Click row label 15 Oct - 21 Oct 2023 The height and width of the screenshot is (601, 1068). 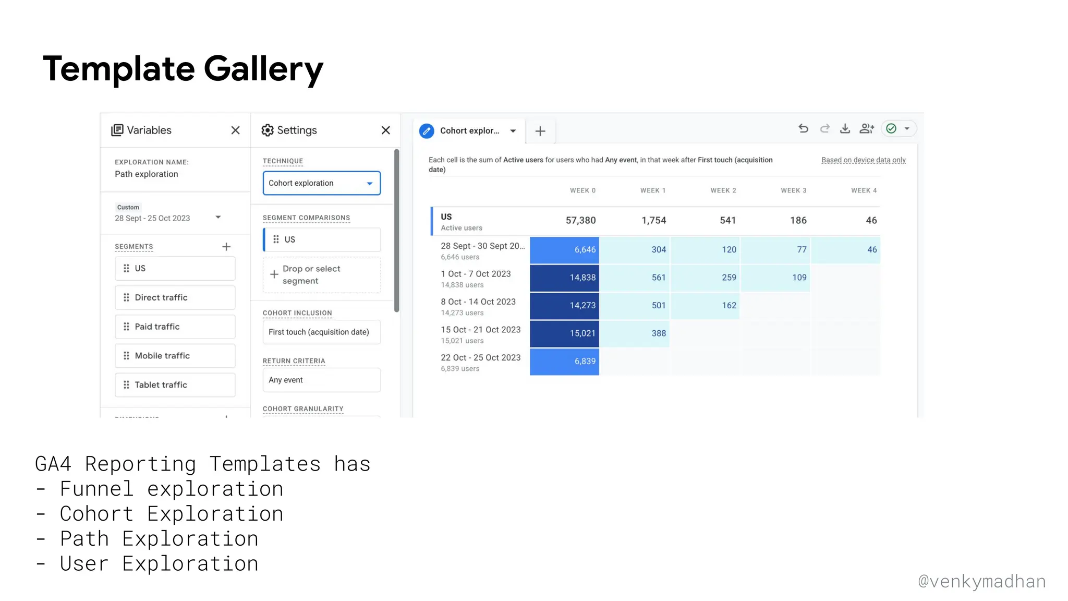coord(481,330)
